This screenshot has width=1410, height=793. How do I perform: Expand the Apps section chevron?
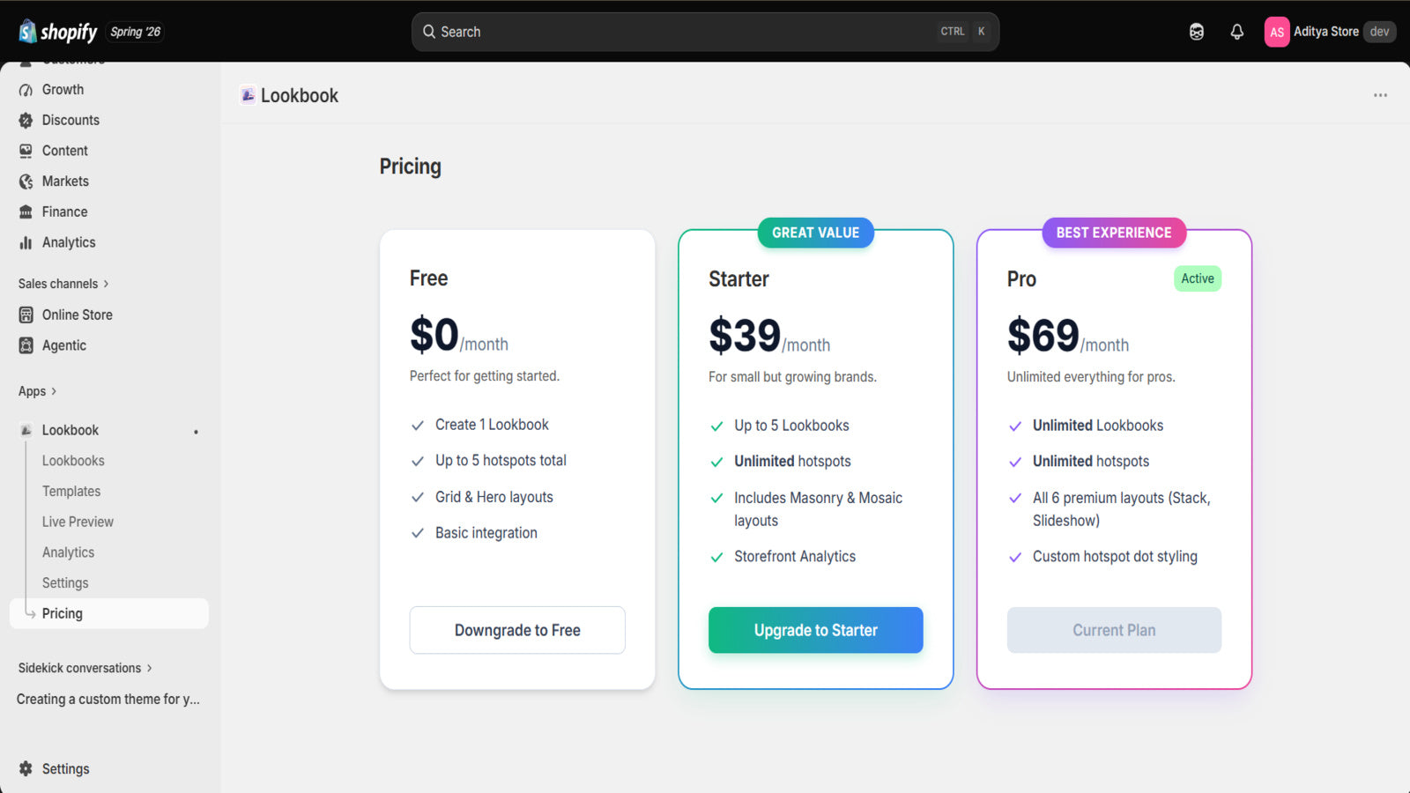point(54,391)
